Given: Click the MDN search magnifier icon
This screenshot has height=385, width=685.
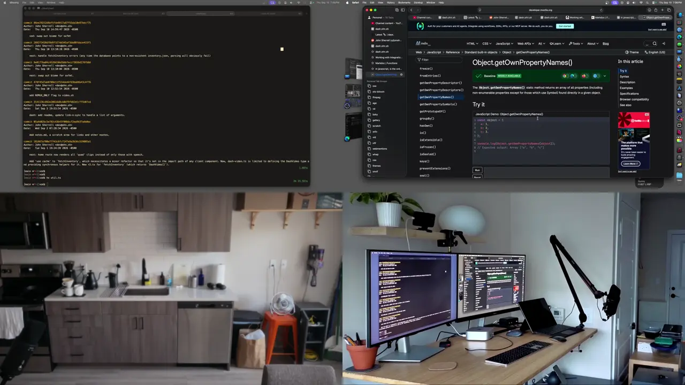Looking at the screenshot, I should [654, 43].
